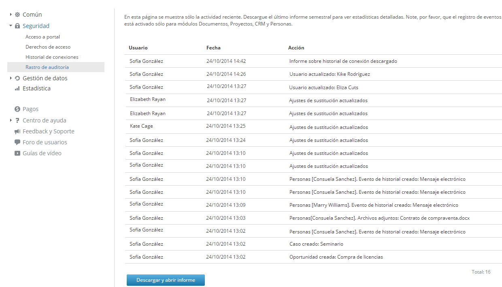The image size is (502, 287).
Task: Click 'Personas [Marry Williams]' action entry
Action: 374,205
